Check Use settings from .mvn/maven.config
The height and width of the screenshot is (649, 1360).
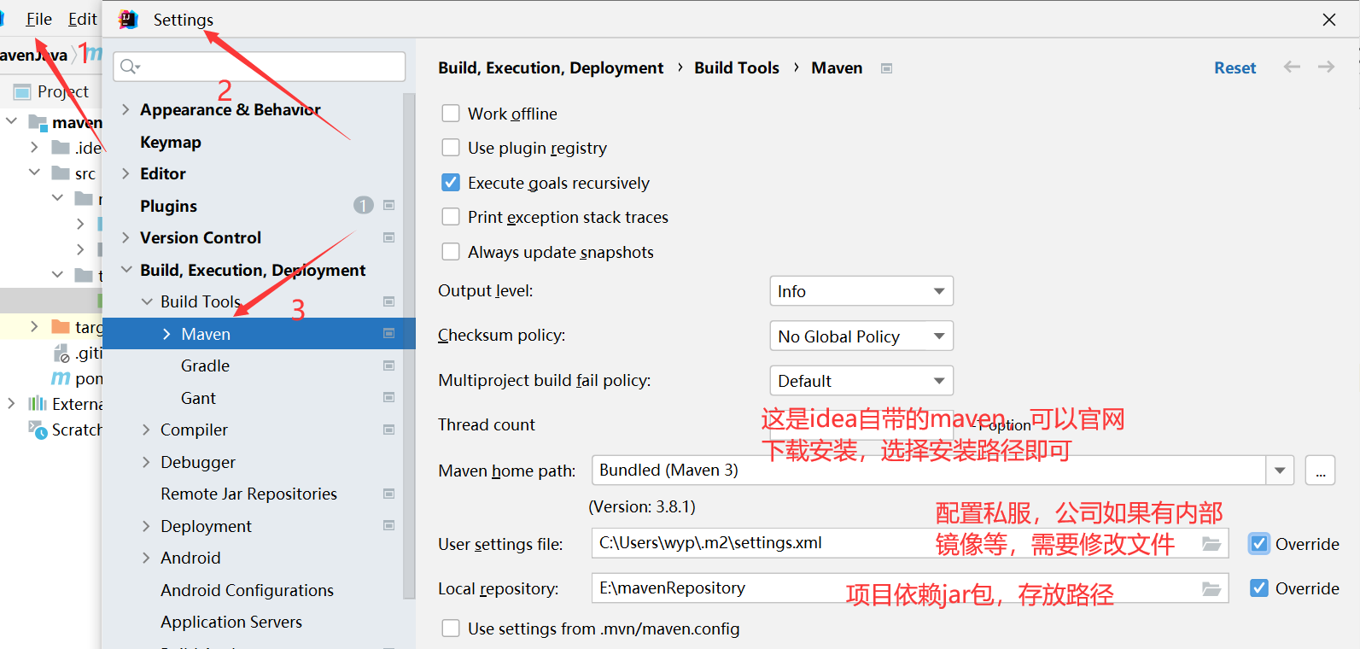[451, 629]
